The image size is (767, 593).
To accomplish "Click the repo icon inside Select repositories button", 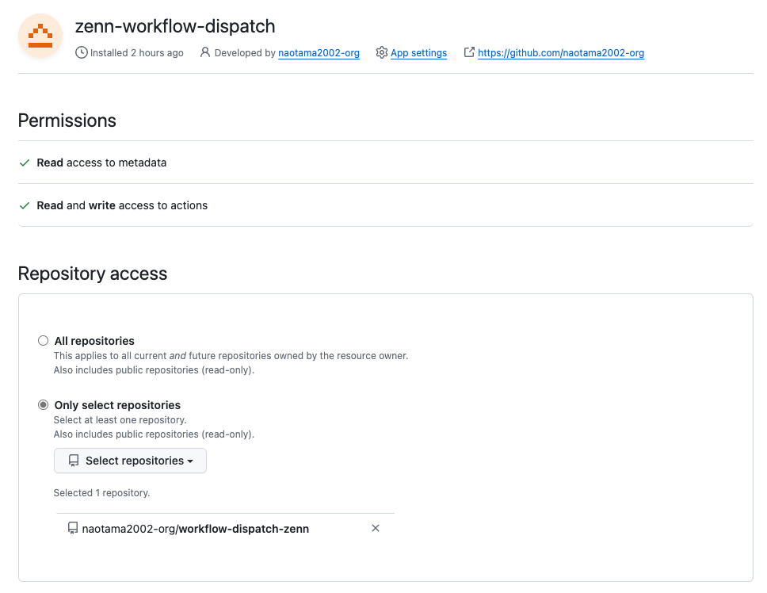I will pos(74,461).
